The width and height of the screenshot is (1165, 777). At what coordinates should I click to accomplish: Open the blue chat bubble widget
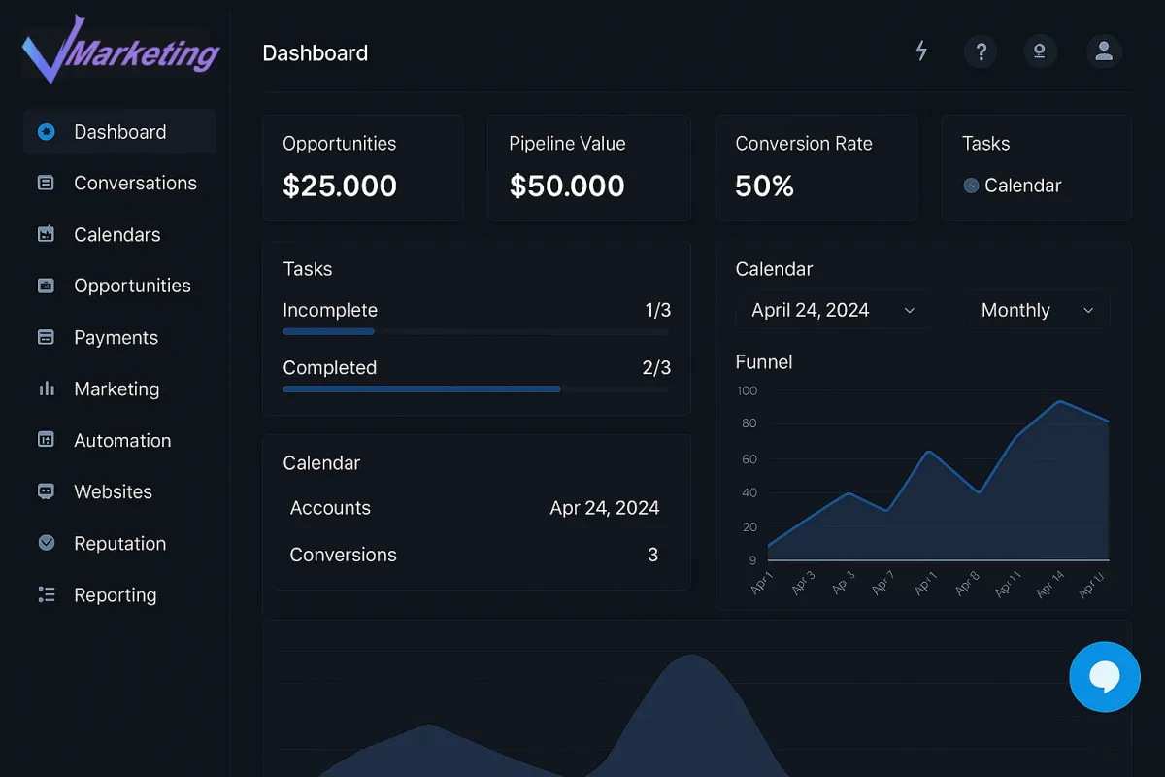point(1105,677)
